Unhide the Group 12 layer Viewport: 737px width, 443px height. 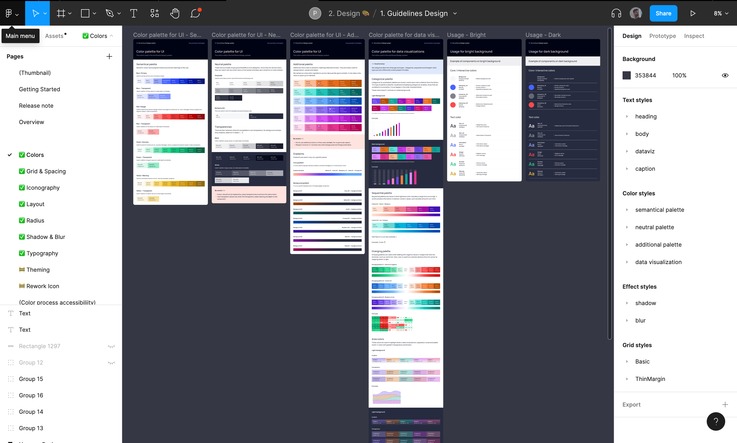click(111, 363)
